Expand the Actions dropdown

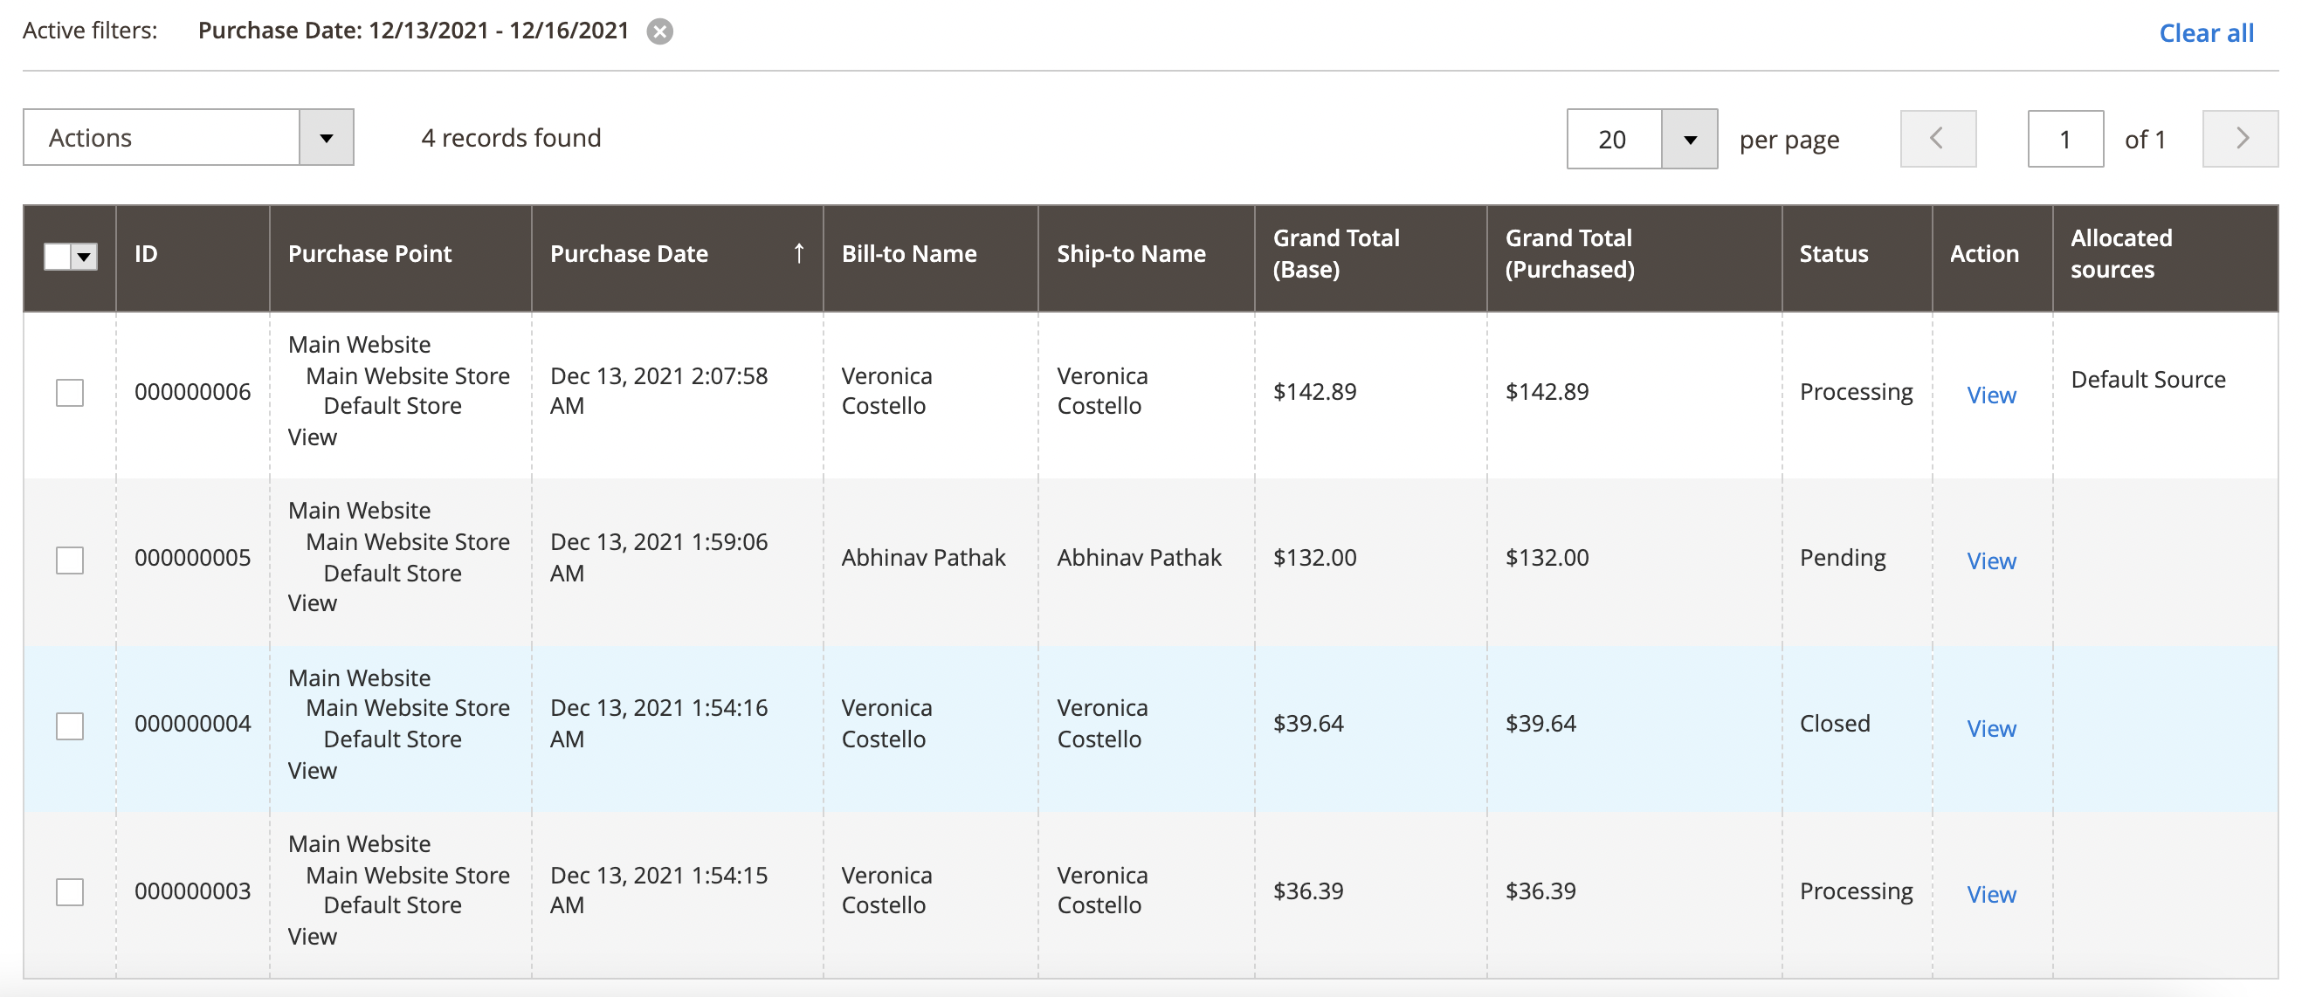click(x=327, y=138)
